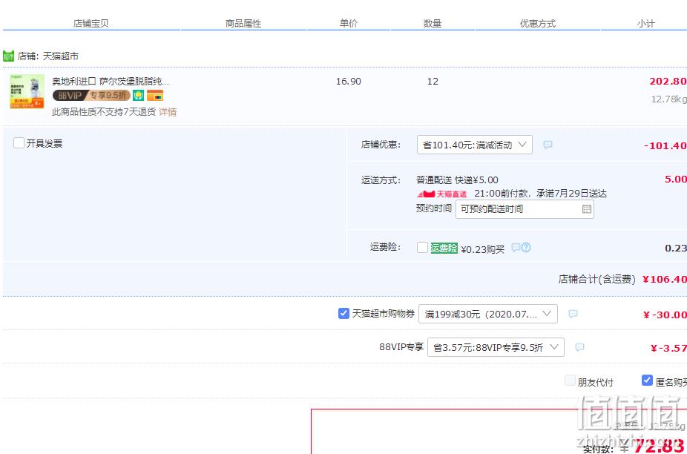Click the 88VIP 专享9.5折 badge
687x454 pixels.
91,95
